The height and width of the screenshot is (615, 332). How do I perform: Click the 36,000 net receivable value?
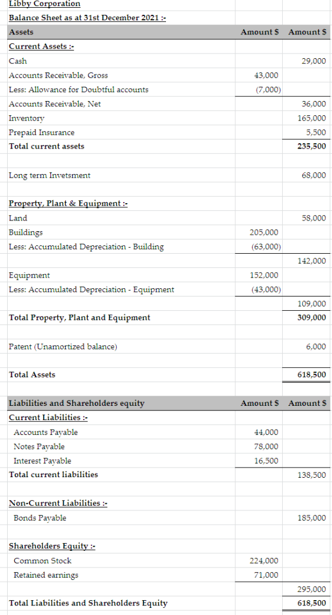(x=314, y=104)
